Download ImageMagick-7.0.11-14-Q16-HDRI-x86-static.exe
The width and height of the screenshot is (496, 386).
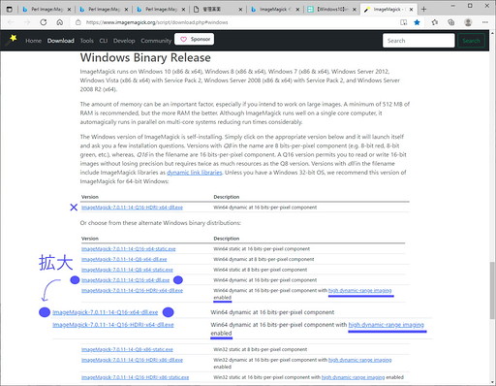pos(135,377)
